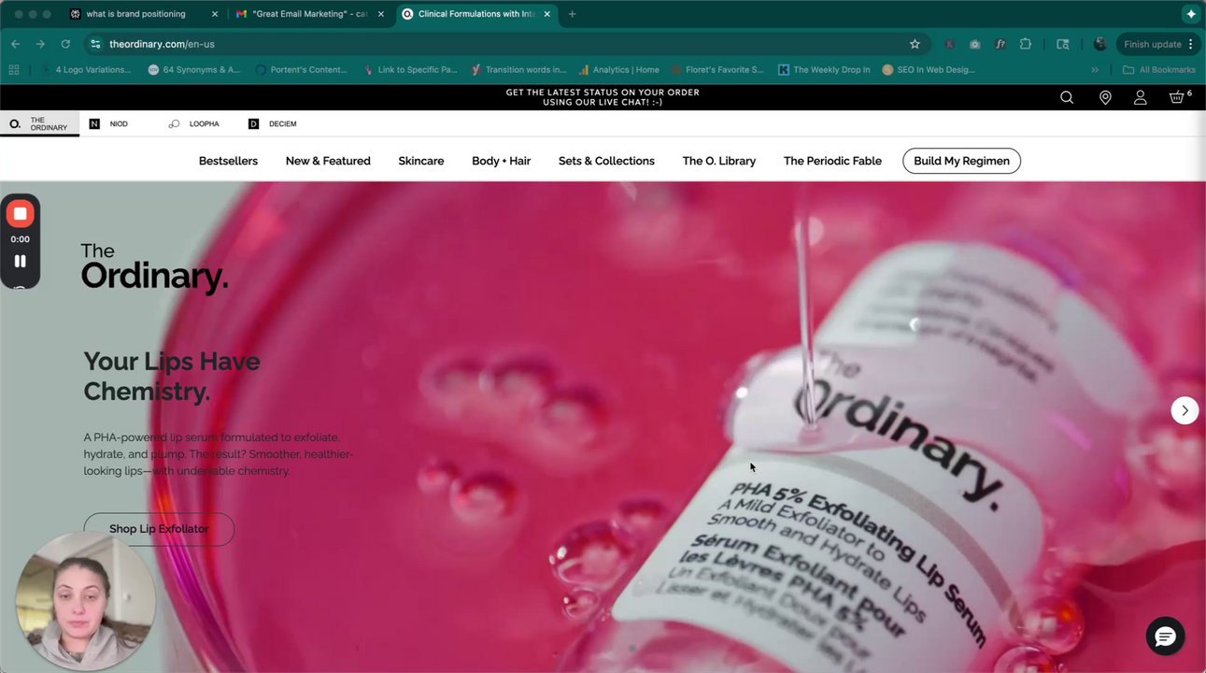The image size is (1206, 673).
Task: Click the webcam video bubble
Action: pyautogui.click(x=85, y=601)
